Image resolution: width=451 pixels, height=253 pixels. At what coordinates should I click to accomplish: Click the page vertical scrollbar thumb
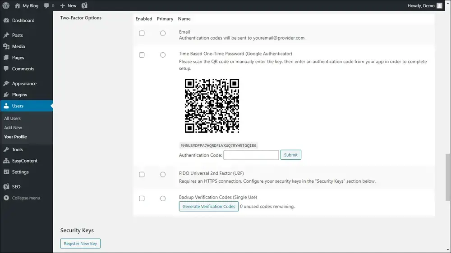point(448,177)
